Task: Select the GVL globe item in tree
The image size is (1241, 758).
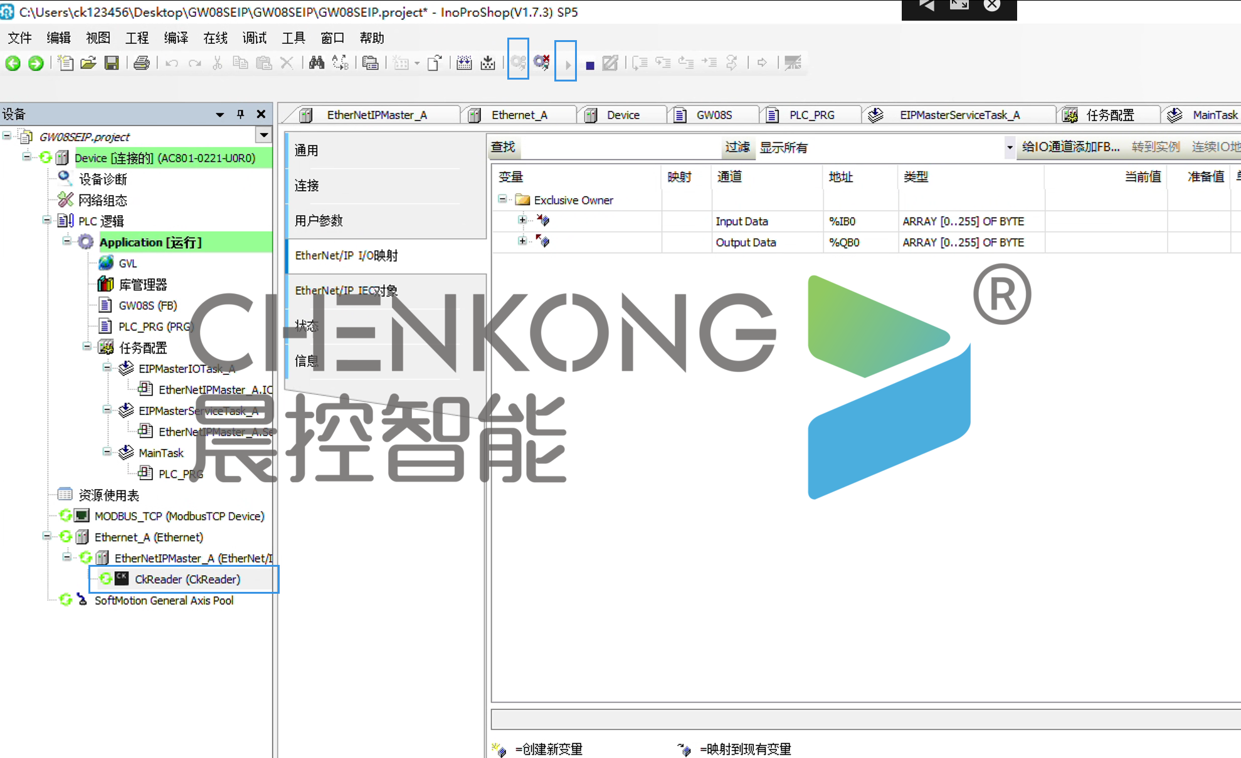Action: click(127, 263)
